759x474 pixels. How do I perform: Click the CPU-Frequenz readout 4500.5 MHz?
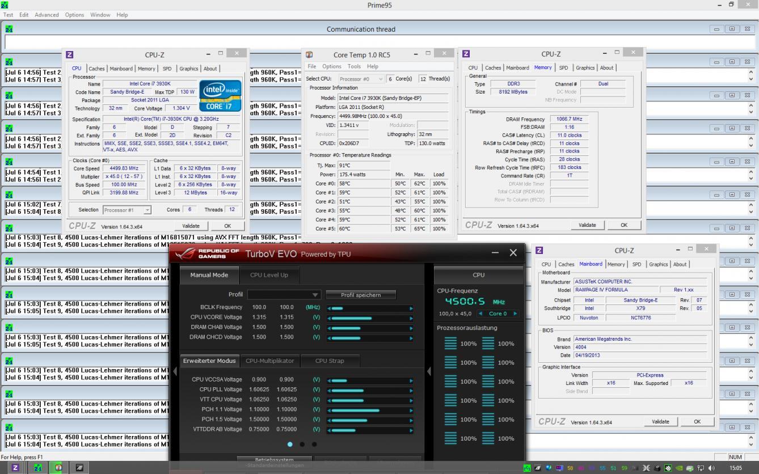click(x=475, y=302)
